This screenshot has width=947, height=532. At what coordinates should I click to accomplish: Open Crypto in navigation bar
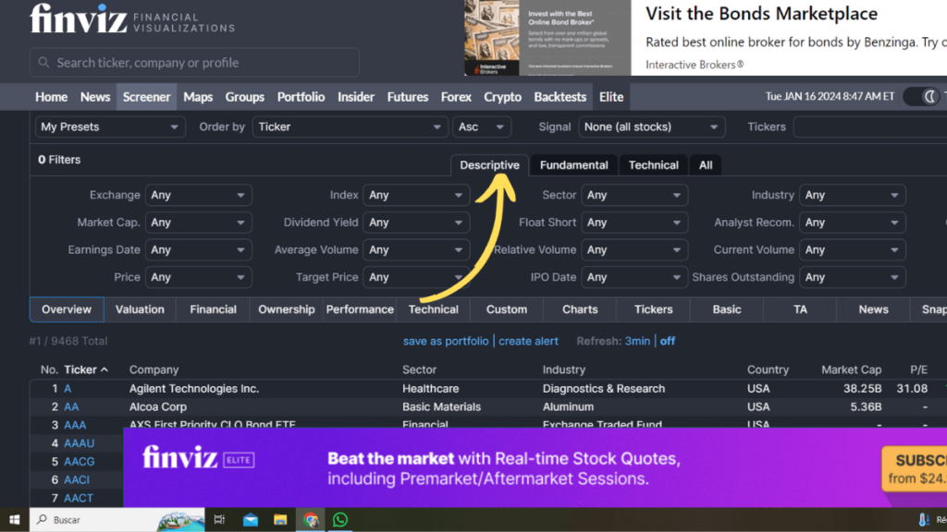(x=502, y=97)
